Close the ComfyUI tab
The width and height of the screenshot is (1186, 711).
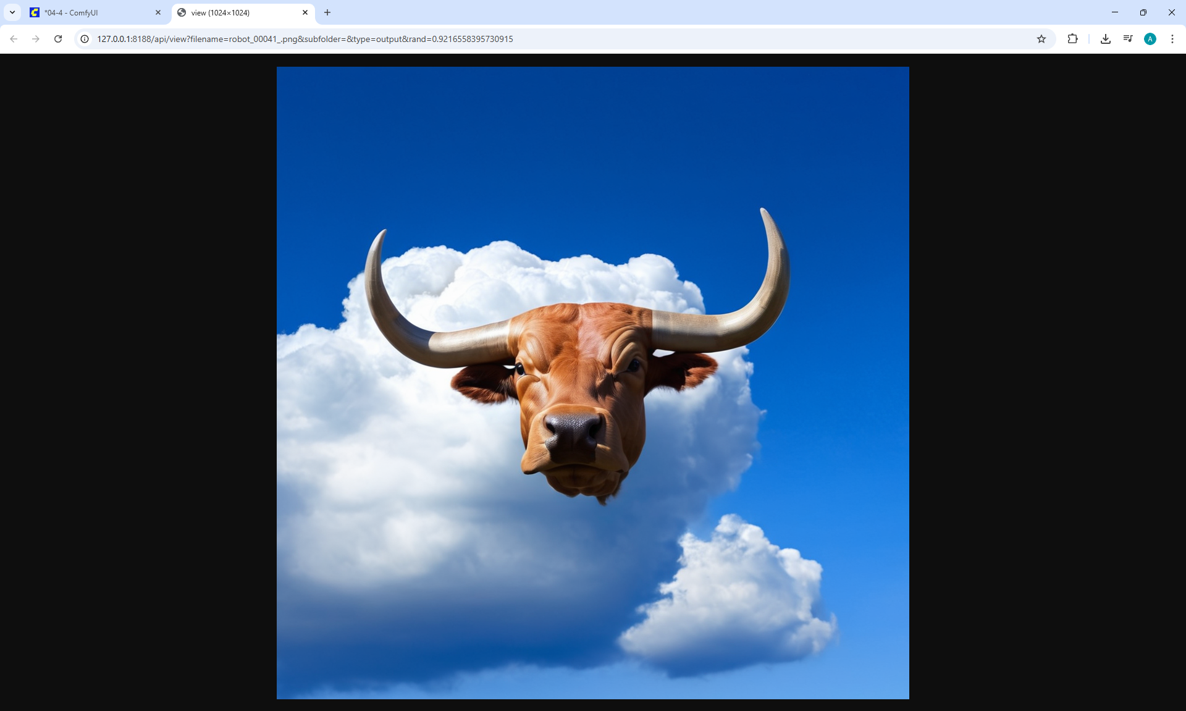point(158,12)
